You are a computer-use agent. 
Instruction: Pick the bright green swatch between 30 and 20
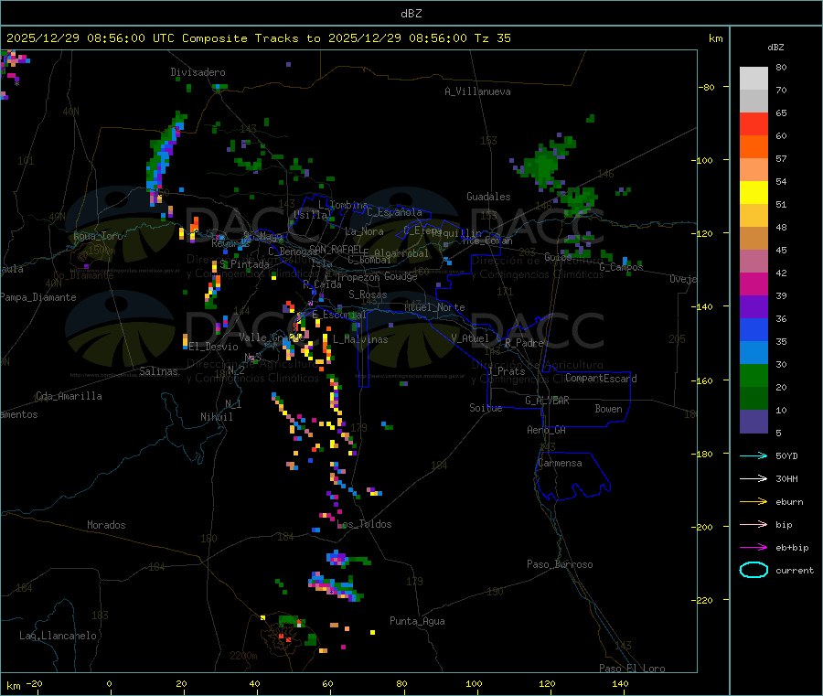[x=754, y=375]
